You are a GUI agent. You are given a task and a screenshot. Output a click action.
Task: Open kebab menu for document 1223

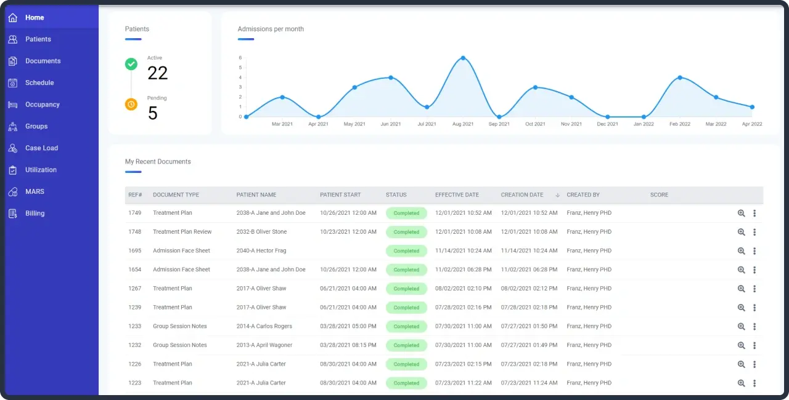(754, 383)
